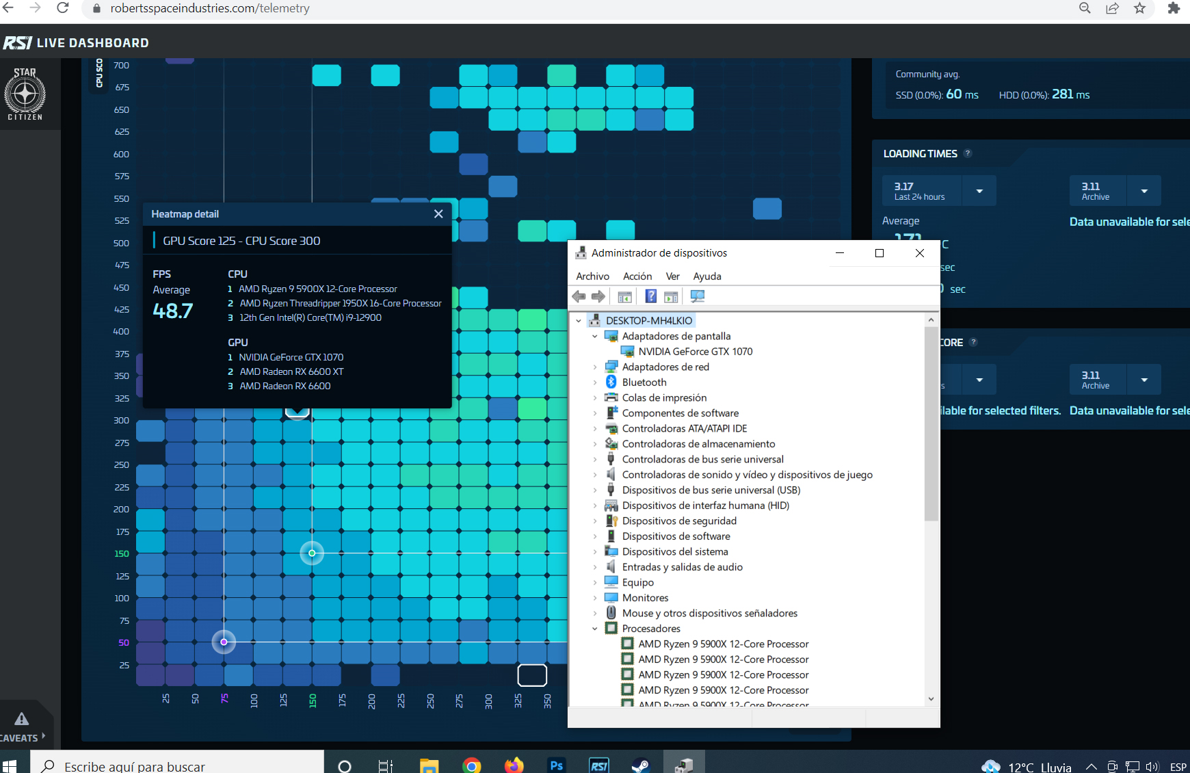Click the purple heatmap marker at 50
Viewport: 1190px width, 773px height.
click(x=224, y=642)
